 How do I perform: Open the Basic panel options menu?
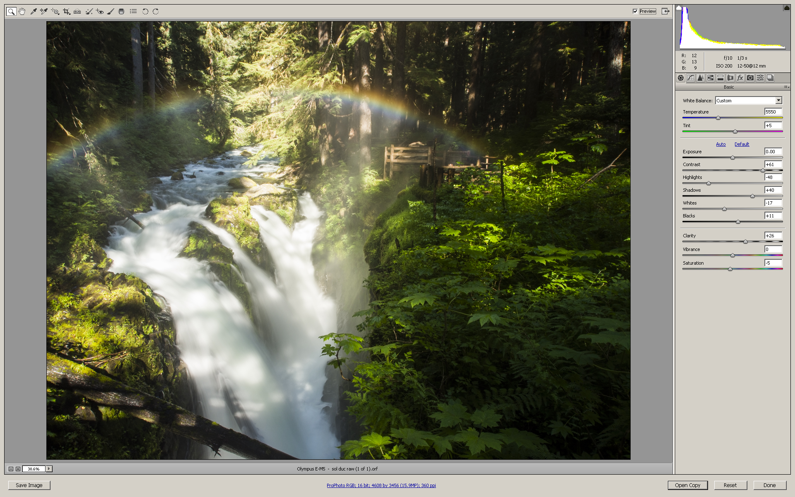[786, 87]
